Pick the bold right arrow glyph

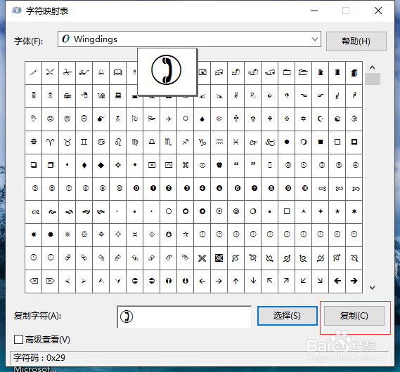tap(354, 281)
